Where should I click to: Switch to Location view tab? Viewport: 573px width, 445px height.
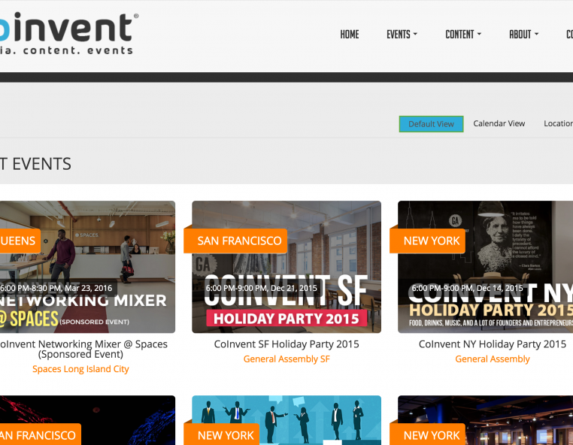tap(557, 123)
